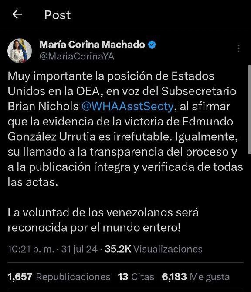Viewport: 251px width, 292px height.
Task: Open the María Corina Machado display name
Action: 92,45
